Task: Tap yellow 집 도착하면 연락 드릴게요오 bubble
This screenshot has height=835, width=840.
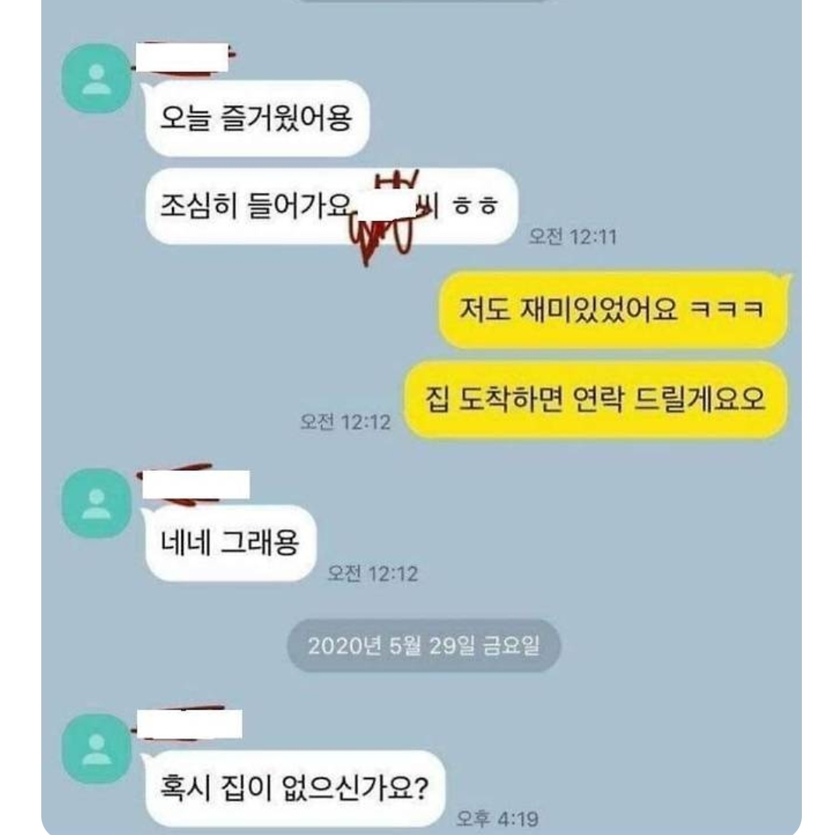Action: point(596,399)
